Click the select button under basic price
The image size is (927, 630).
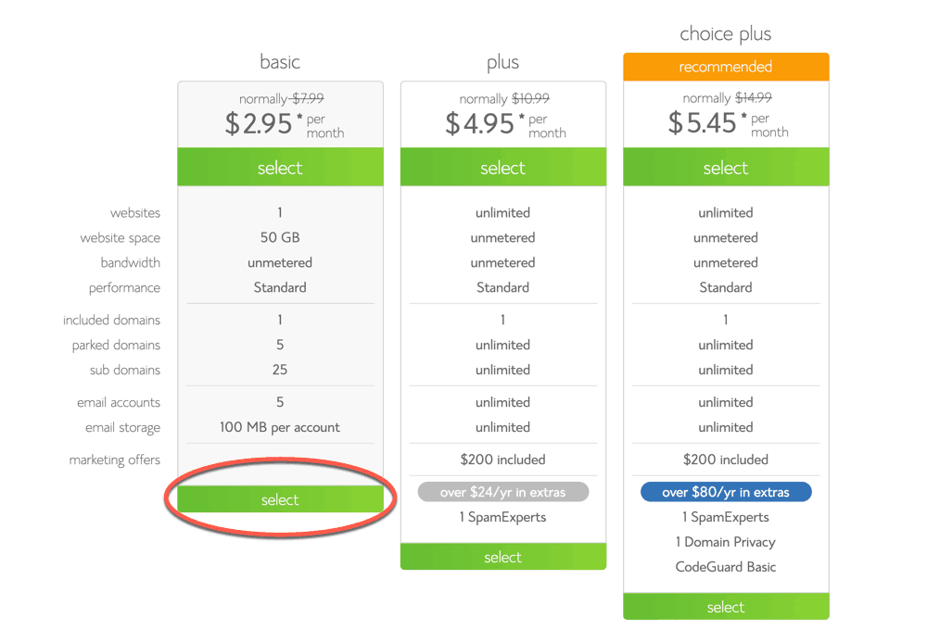[x=280, y=168]
